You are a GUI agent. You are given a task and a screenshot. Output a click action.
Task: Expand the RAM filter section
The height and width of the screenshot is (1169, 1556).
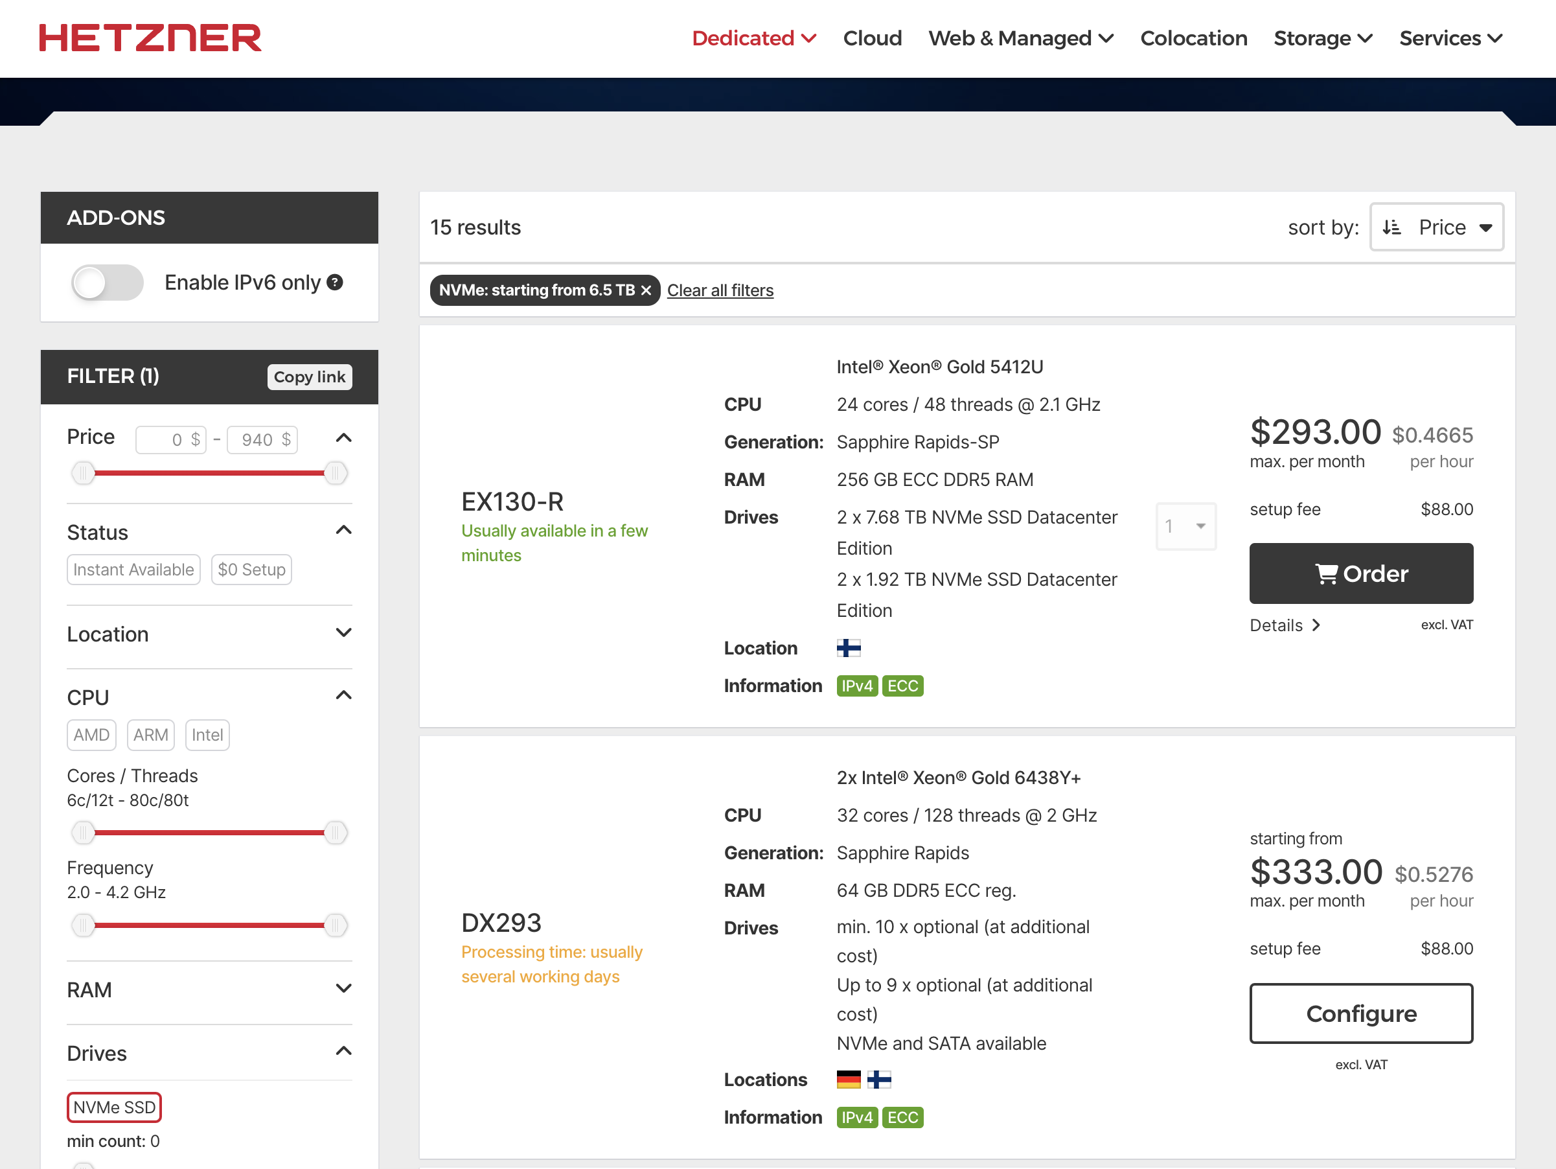click(343, 989)
